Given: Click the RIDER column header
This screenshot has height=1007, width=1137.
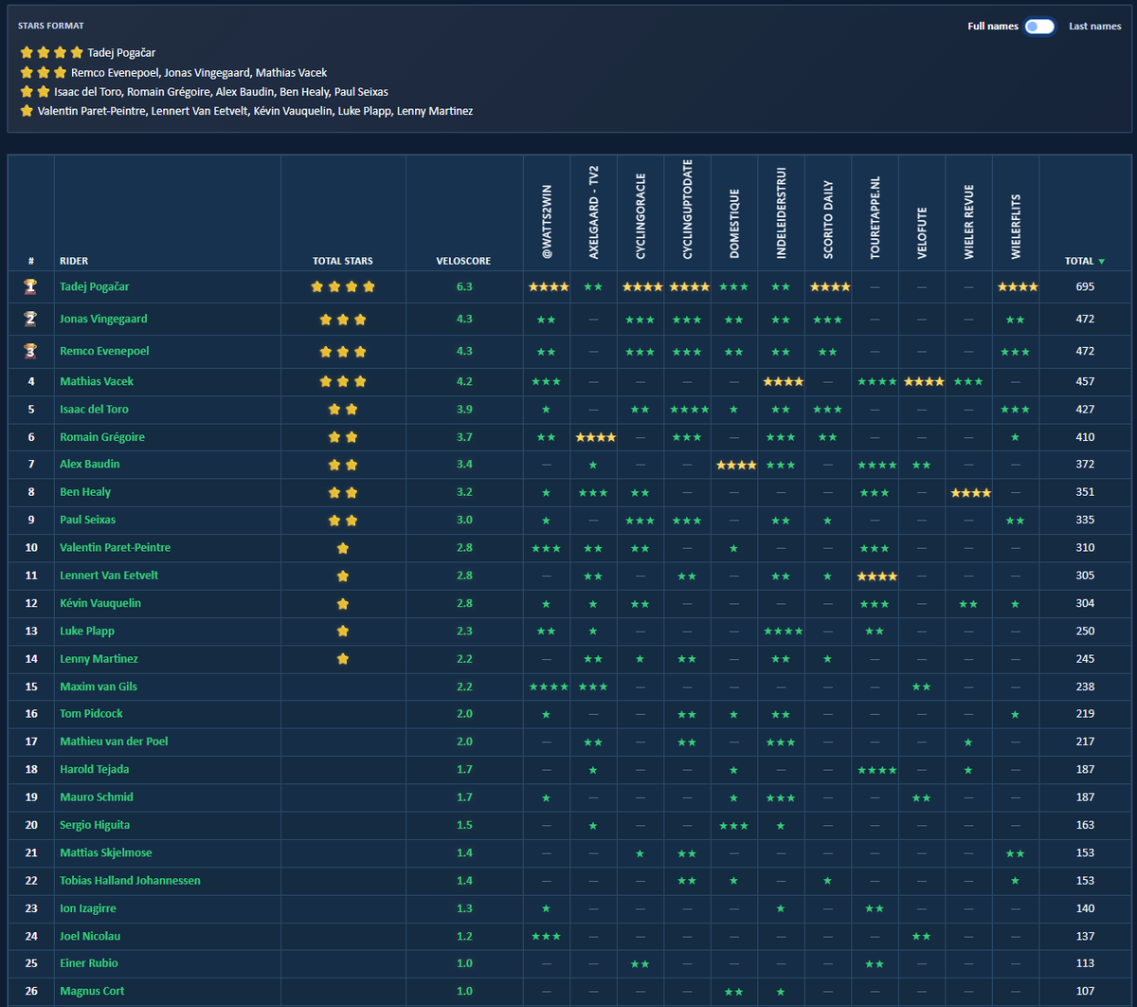Looking at the screenshot, I should point(74,261).
